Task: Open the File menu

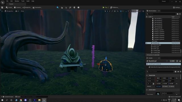Action: point(7,1)
